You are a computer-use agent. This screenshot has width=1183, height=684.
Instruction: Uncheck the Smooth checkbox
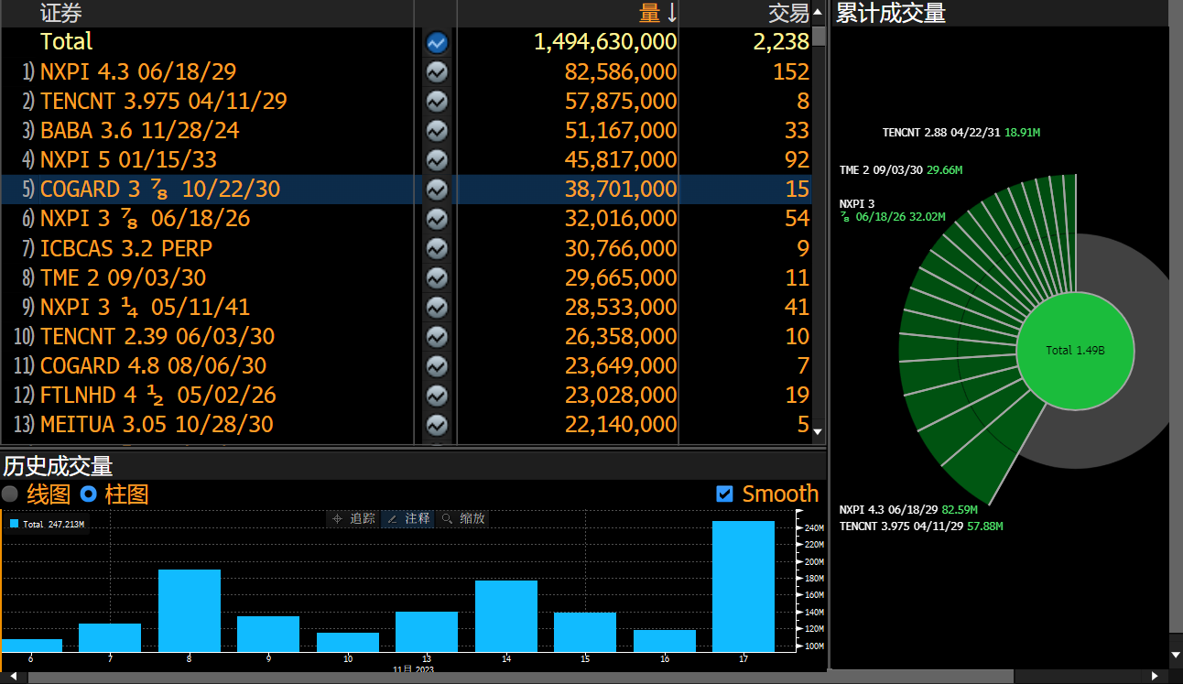click(724, 494)
